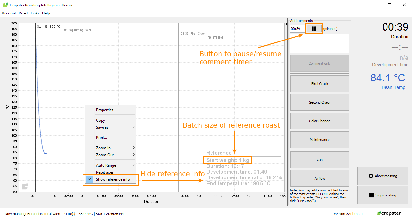Click into the comment text box

(x=319, y=44)
